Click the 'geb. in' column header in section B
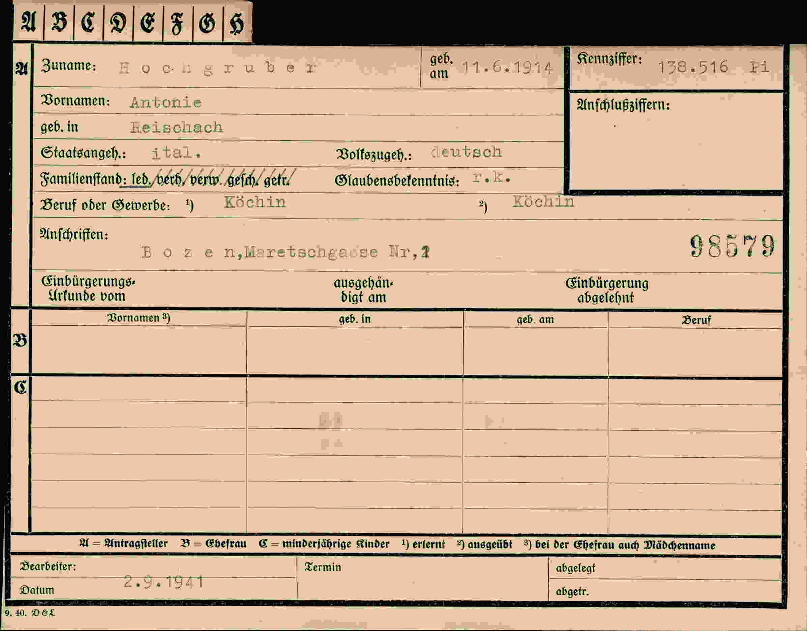 click(x=355, y=319)
